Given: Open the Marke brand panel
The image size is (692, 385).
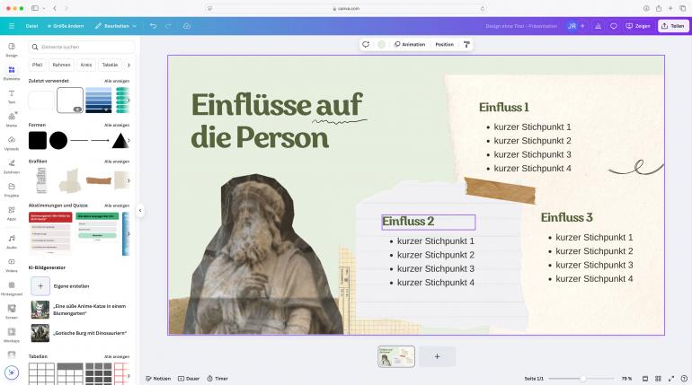Looking at the screenshot, I should pyautogui.click(x=12, y=119).
